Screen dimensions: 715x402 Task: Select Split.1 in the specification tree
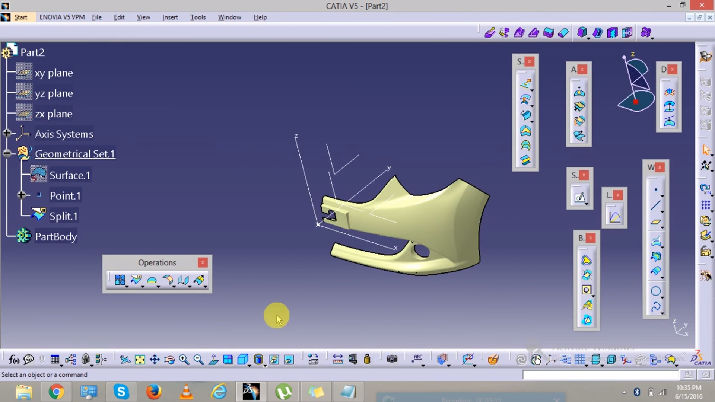pyautogui.click(x=63, y=216)
